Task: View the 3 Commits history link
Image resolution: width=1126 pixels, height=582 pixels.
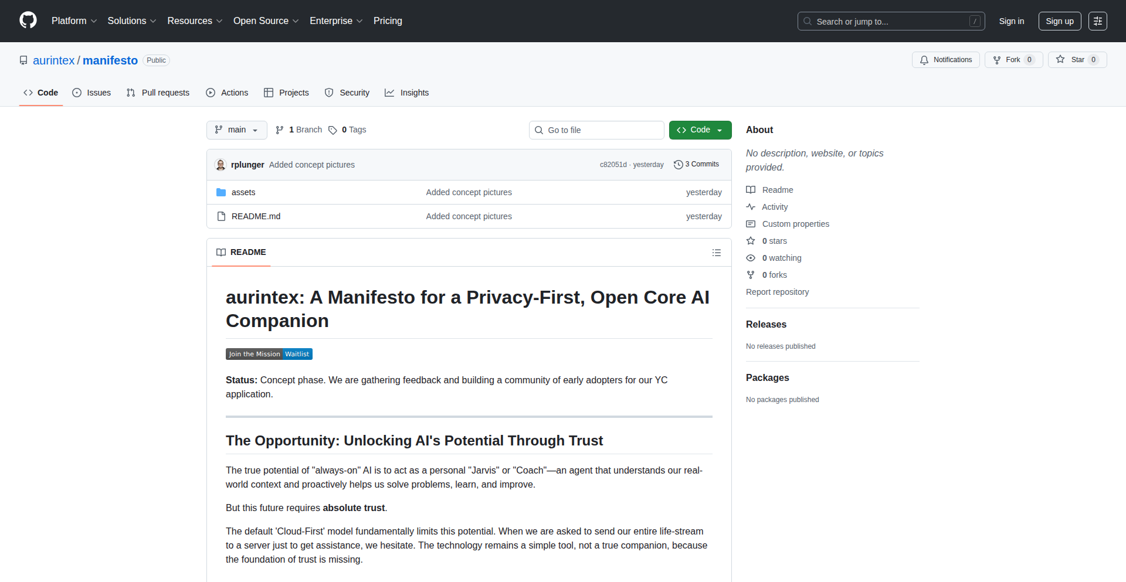Action: coord(697,165)
